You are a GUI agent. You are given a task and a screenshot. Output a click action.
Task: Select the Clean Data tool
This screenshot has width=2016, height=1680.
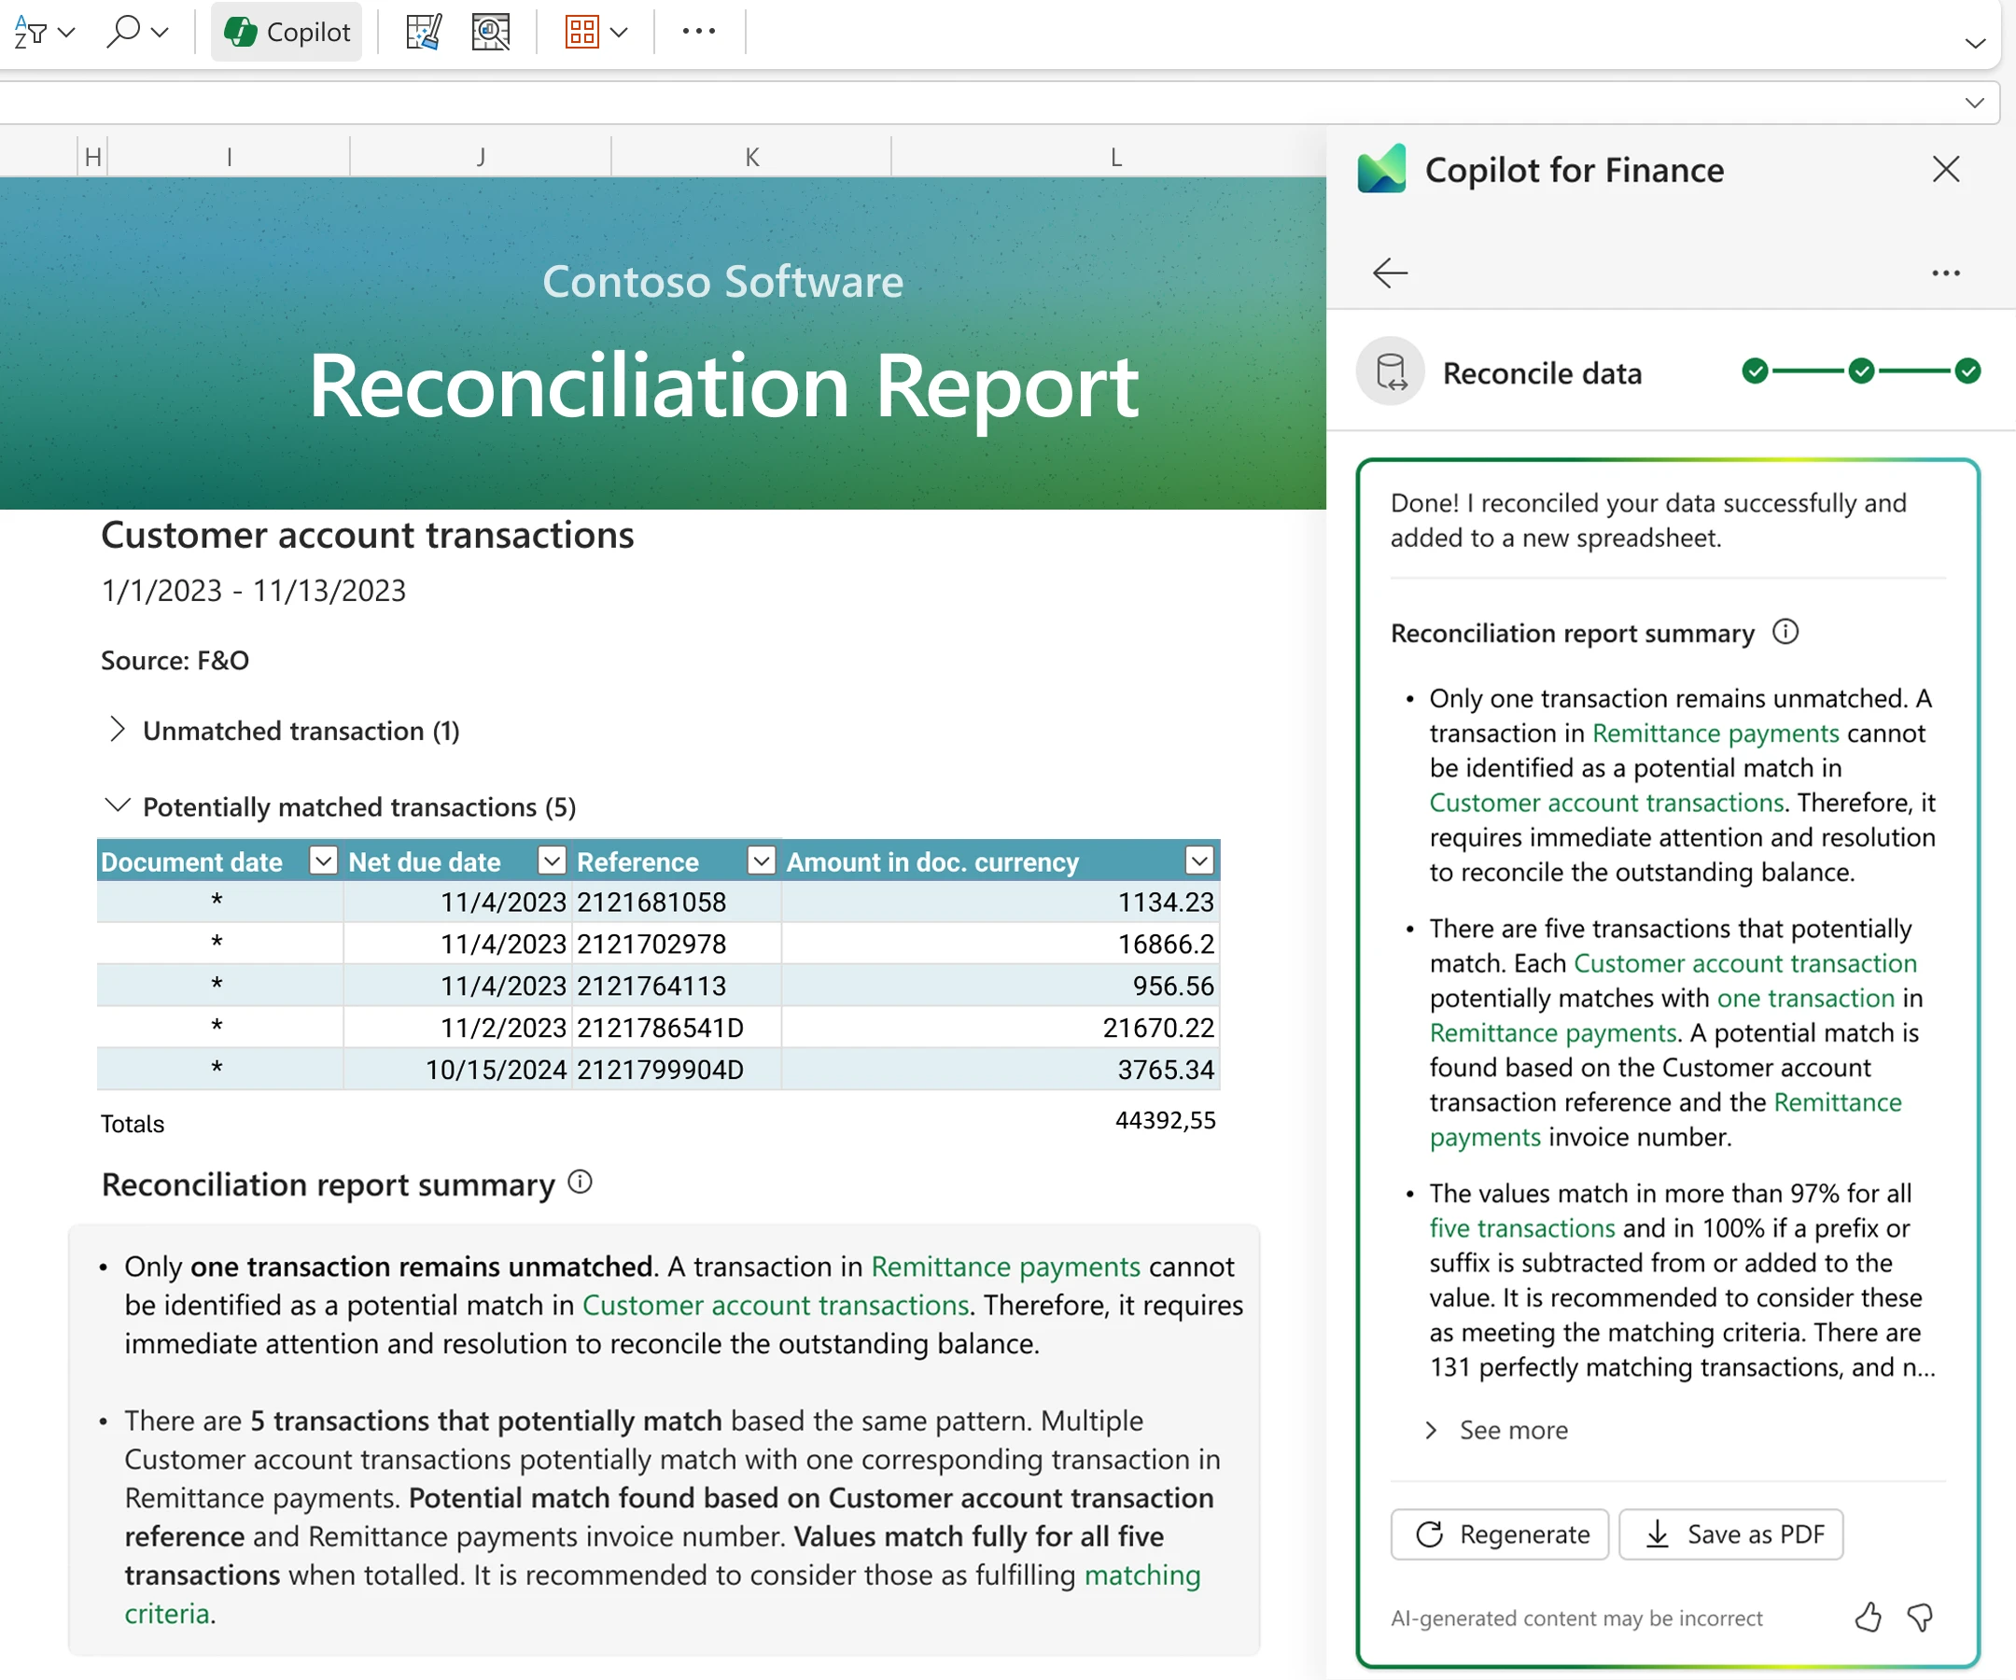(x=424, y=32)
